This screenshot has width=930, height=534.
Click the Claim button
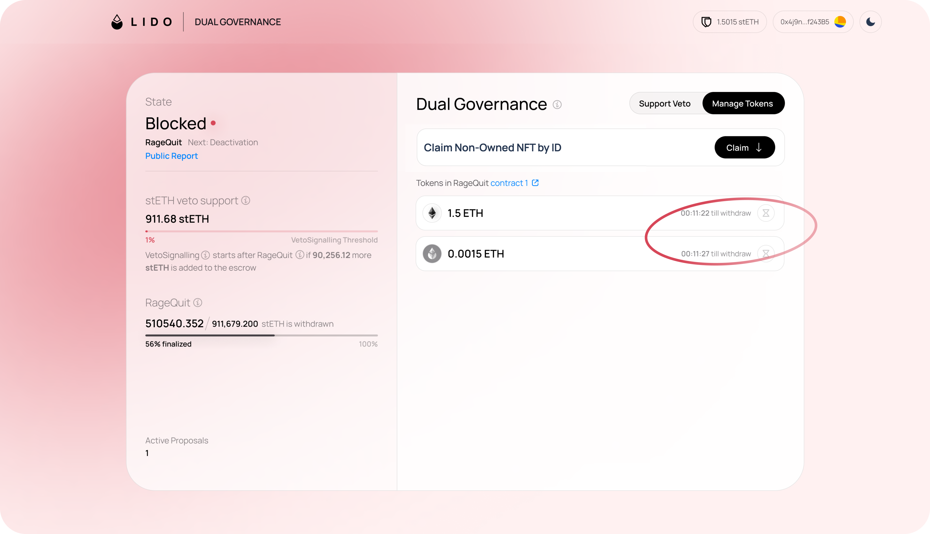(745, 147)
